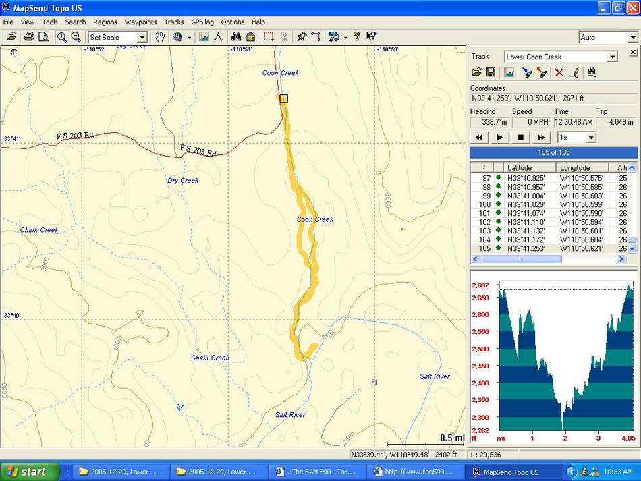Click the horizontal scrollbar under the track point table
Screen dimensions: 641x481
(x=548, y=259)
